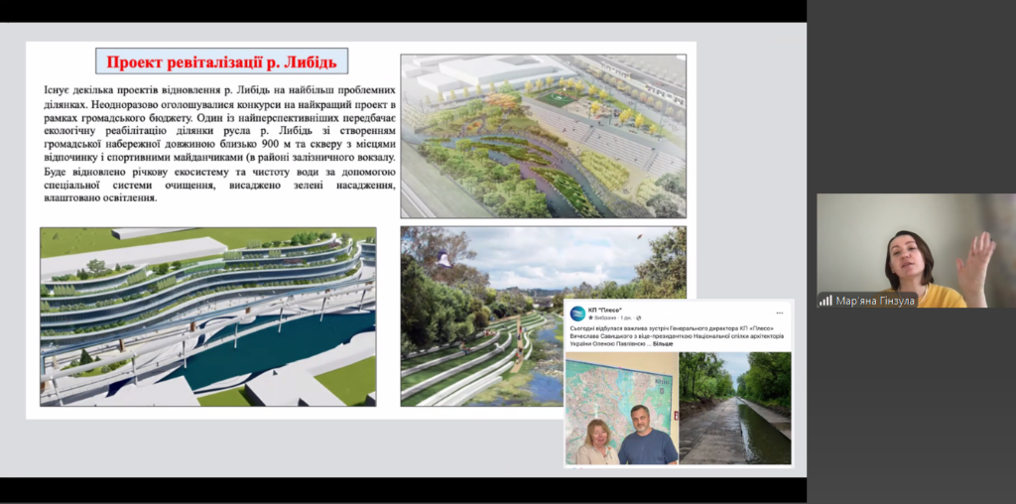
Task: Click the КП "Плесо" round logo icon
Action: coord(577,312)
